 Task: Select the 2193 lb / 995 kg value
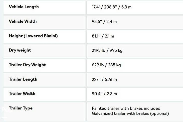(107, 50)
